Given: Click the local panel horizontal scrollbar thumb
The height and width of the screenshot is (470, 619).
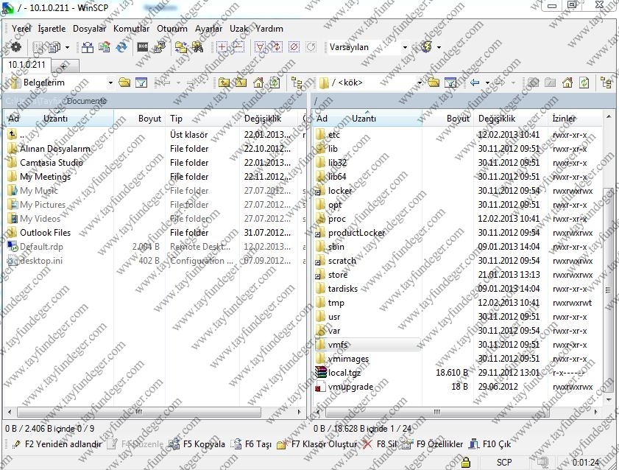Looking at the screenshot, I should 139,412.
